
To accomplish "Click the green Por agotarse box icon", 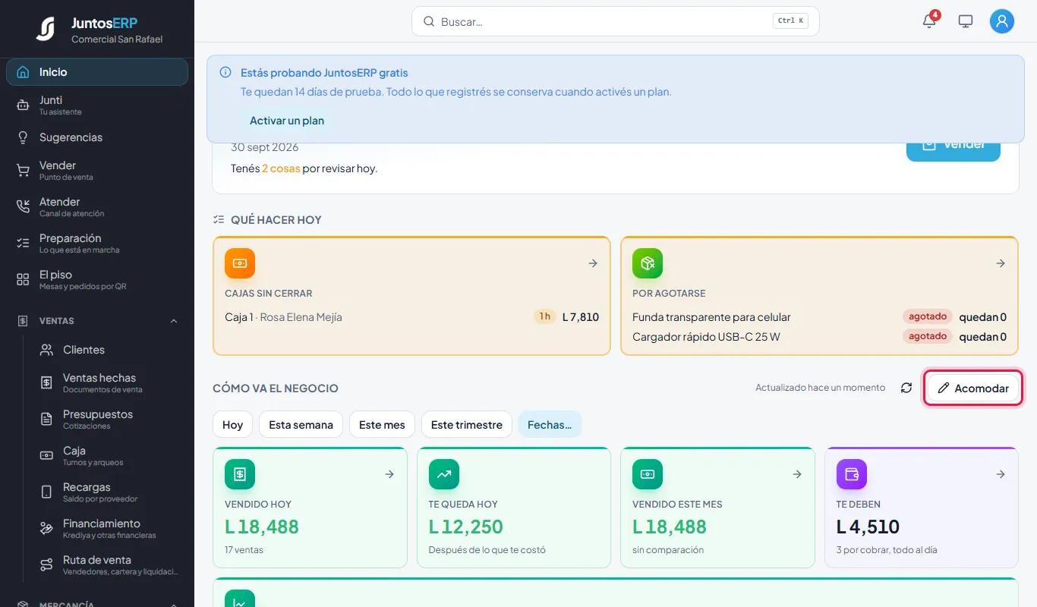I will pos(648,263).
